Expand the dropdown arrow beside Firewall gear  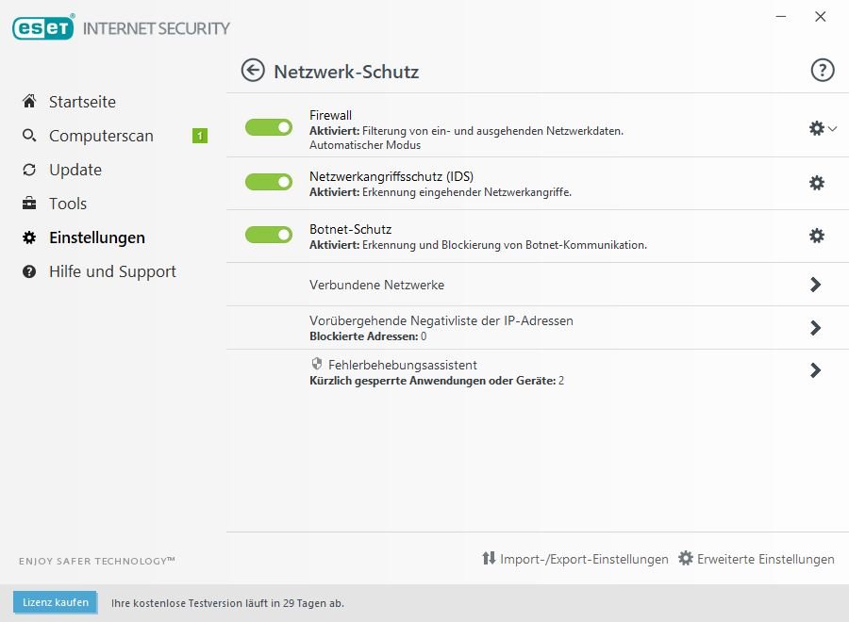[x=833, y=129]
